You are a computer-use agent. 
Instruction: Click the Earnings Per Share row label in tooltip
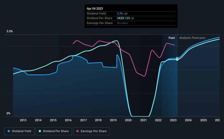(100, 23)
